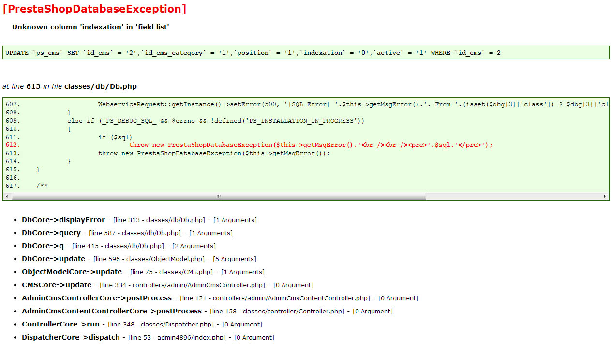Click 'ControllerCore->run' trace entry
The image size is (611, 354).
pos(60,324)
